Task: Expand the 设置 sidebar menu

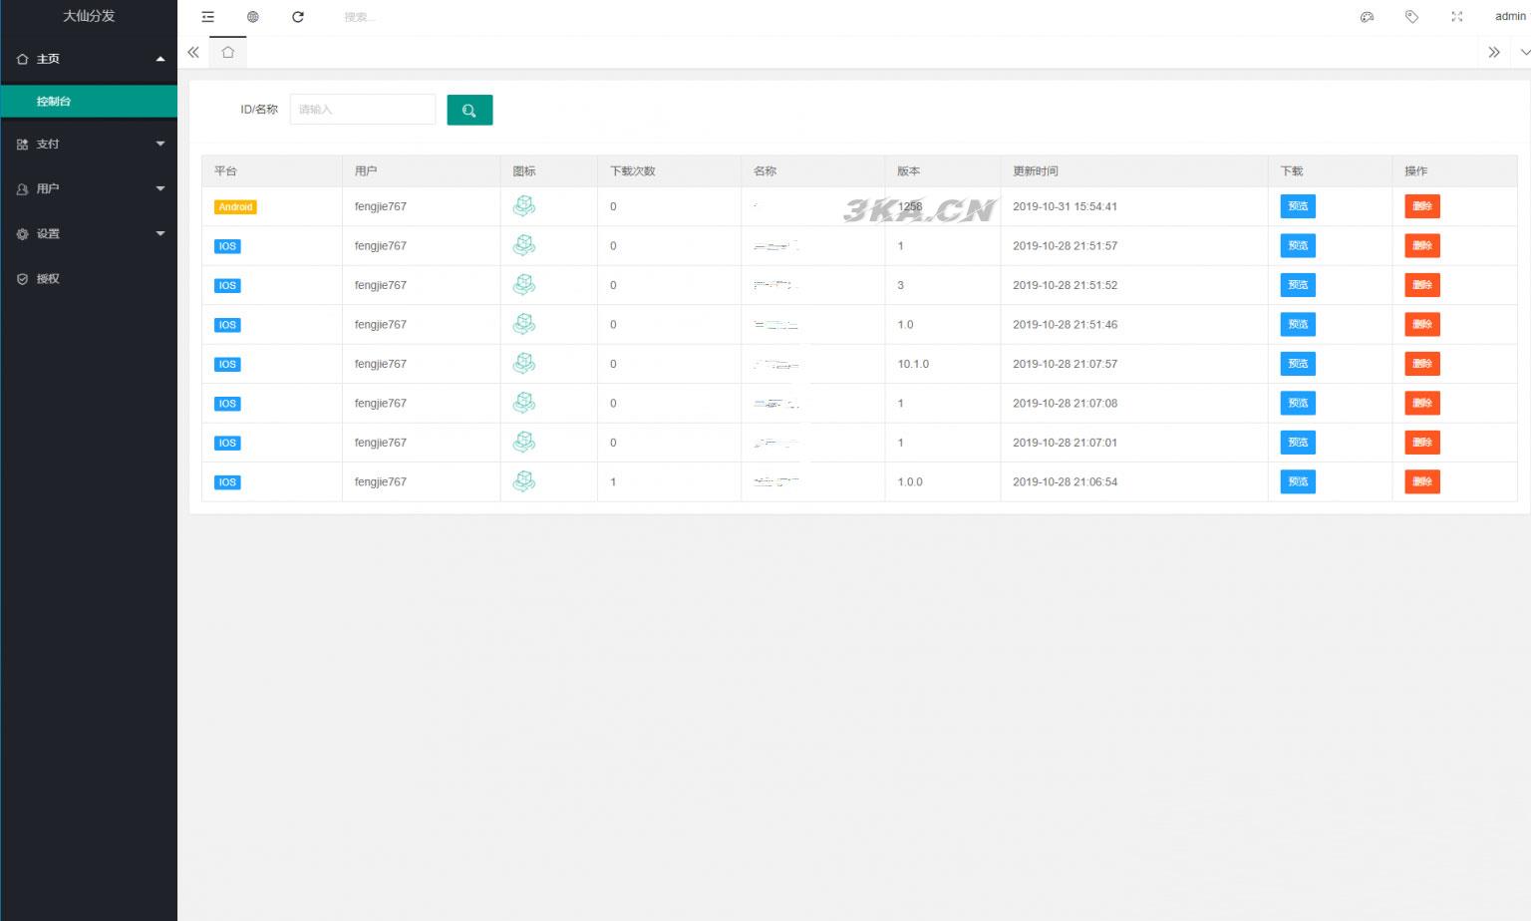Action: [x=89, y=233]
